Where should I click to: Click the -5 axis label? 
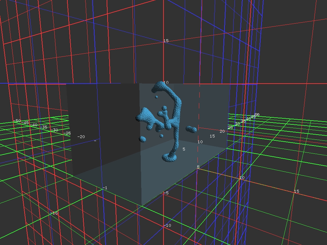click(166, 193)
